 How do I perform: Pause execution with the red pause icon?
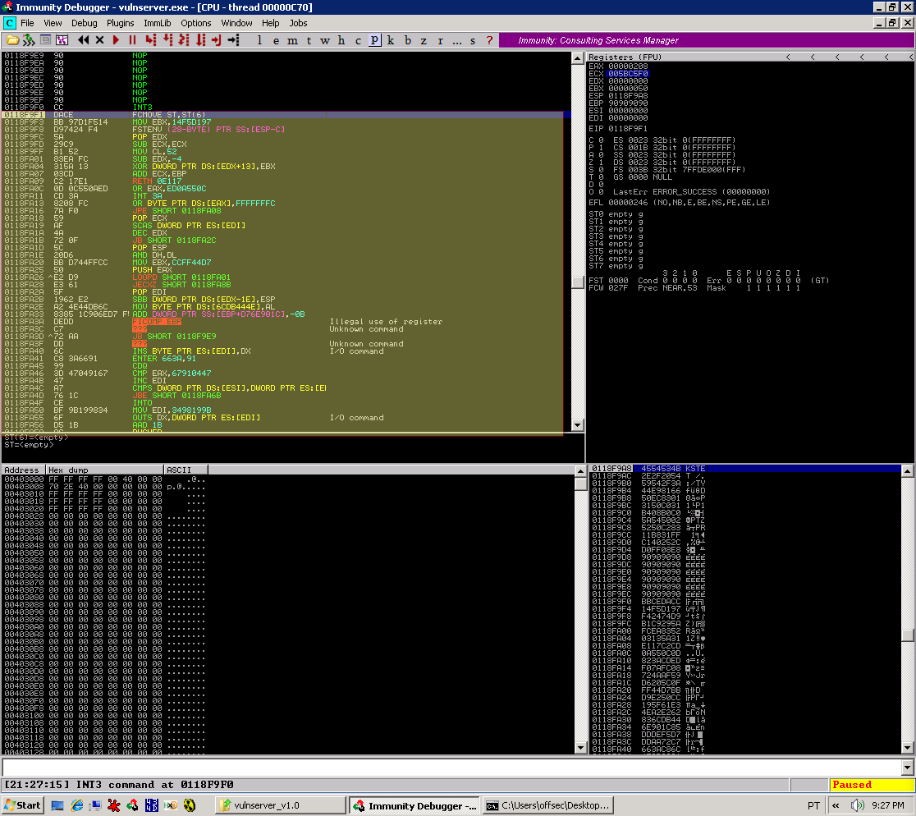pyautogui.click(x=132, y=39)
